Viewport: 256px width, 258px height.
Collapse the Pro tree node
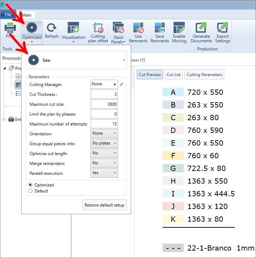[x=5, y=68]
